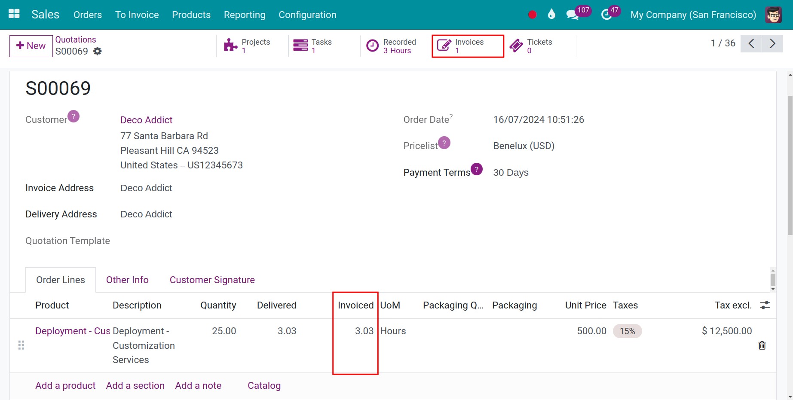The height and width of the screenshot is (400, 793).
Task: Click the red recording dot icon
Action: [532, 15]
